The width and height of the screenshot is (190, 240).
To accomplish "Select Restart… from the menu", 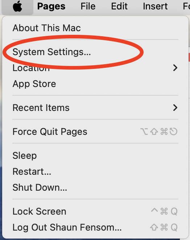I will [32, 171].
